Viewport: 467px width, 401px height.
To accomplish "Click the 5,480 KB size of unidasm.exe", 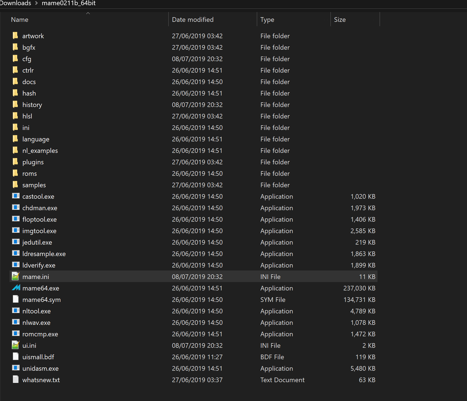I will point(363,369).
